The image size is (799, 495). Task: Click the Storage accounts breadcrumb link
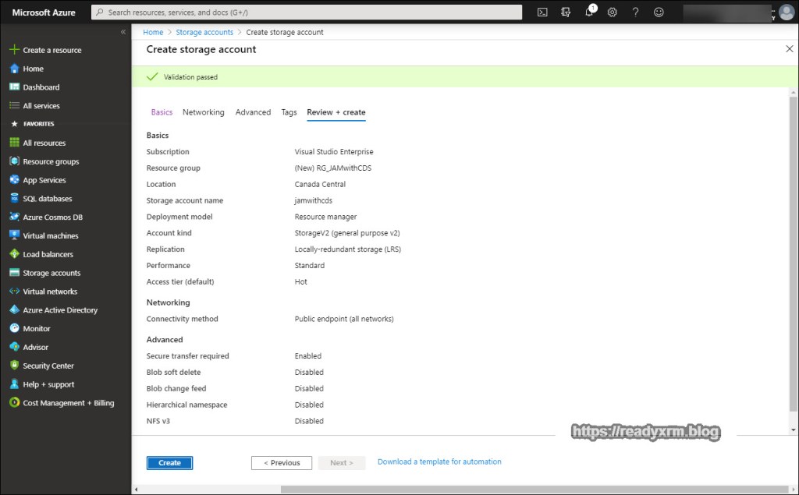204,32
